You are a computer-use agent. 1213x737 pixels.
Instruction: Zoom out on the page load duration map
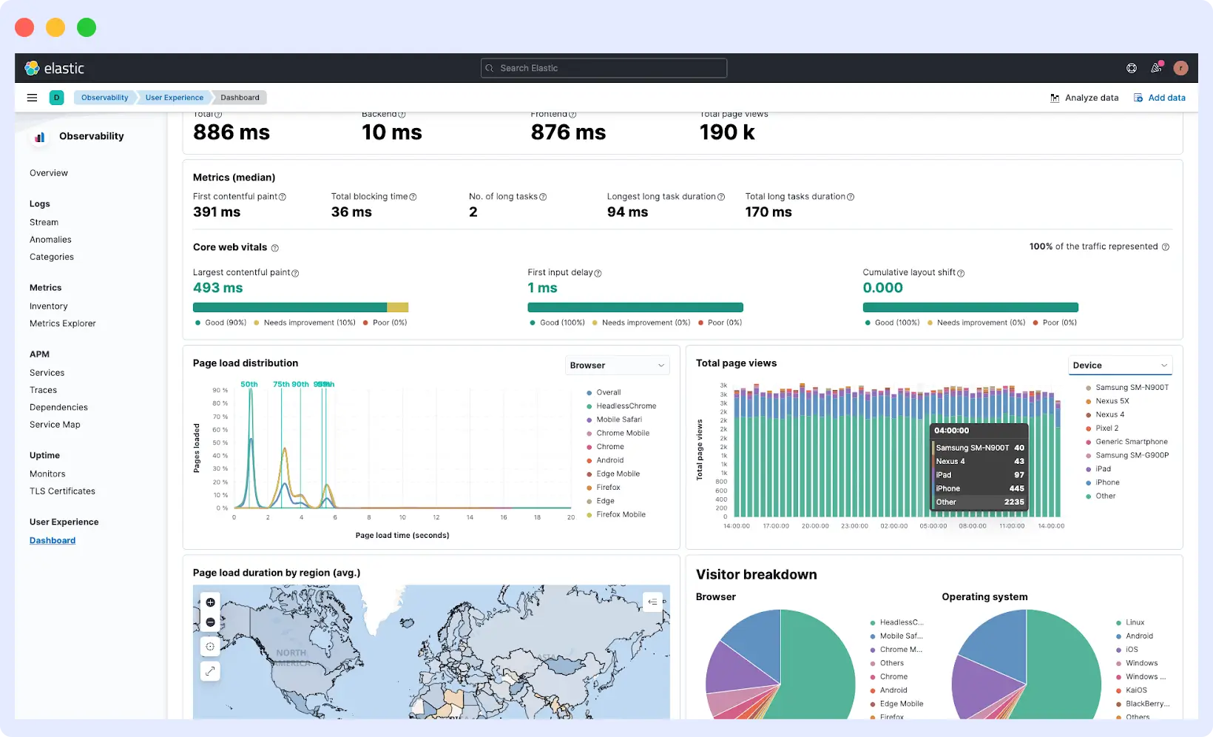(x=210, y=622)
